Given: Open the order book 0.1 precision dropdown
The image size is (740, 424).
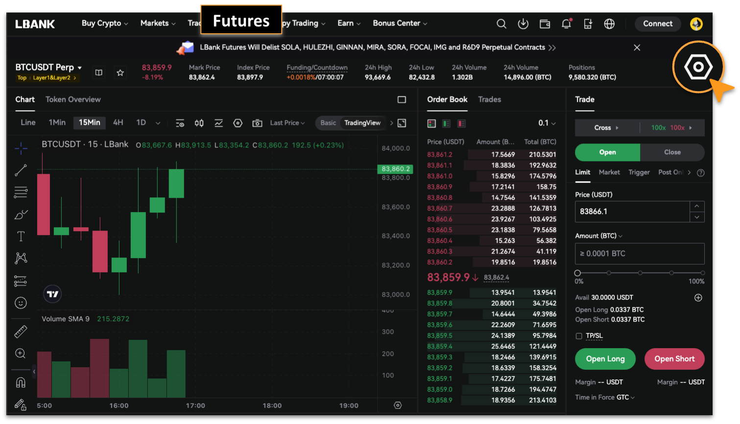Looking at the screenshot, I should [x=547, y=123].
